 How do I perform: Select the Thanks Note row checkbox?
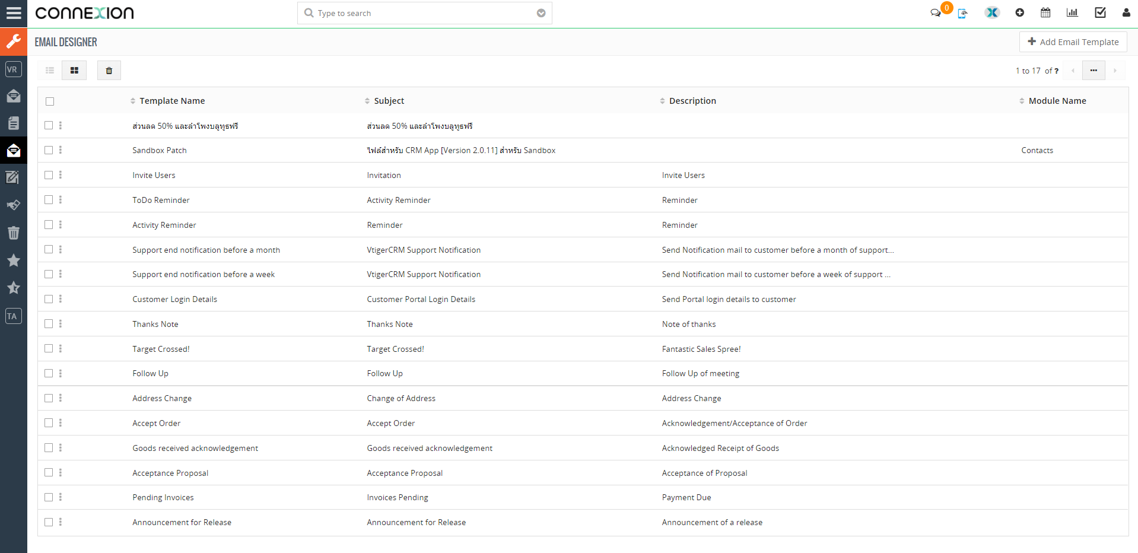point(49,324)
